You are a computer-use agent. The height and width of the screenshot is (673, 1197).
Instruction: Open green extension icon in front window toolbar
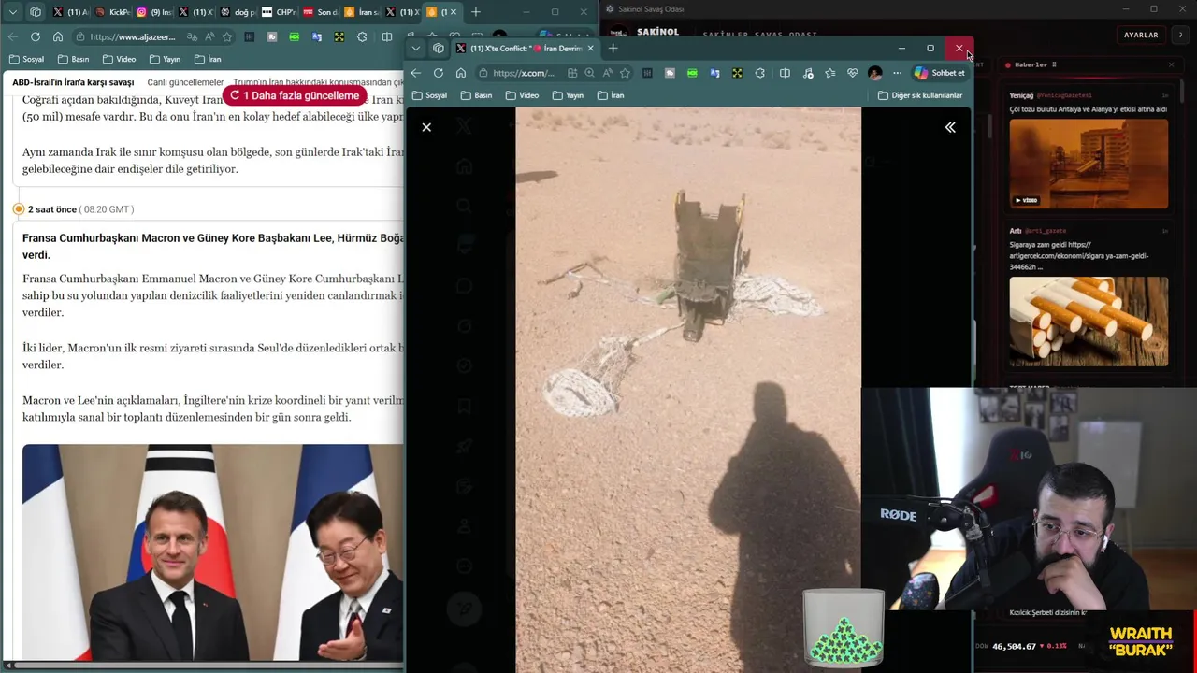pyautogui.click(x=692, y=73)
